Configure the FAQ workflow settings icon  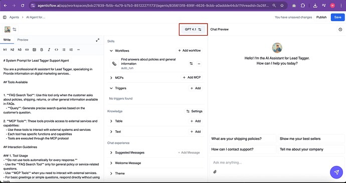tap(191, 64)
